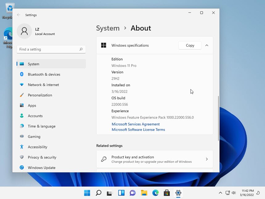The height and width of the screenshot is (199, 265).
Task: Click the OS build 22000.556 value
Action: [x=120, y=104]
